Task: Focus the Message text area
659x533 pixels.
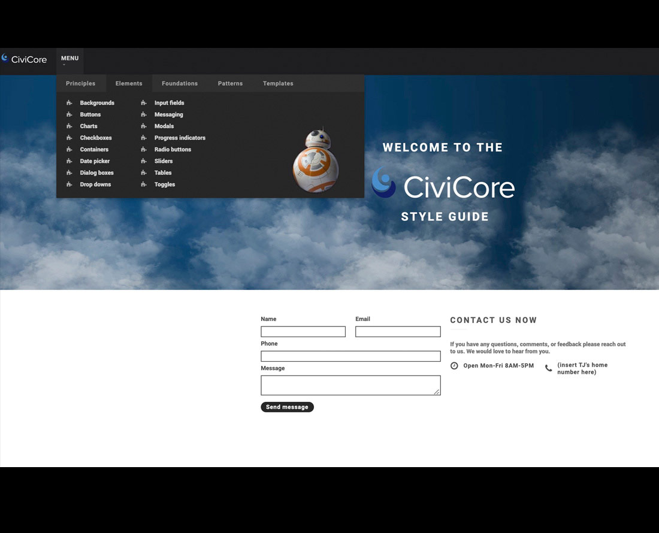Action: click(350, 385)
